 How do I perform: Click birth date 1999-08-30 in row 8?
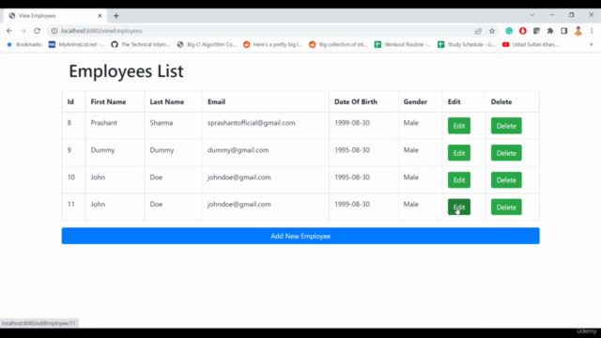352,123
